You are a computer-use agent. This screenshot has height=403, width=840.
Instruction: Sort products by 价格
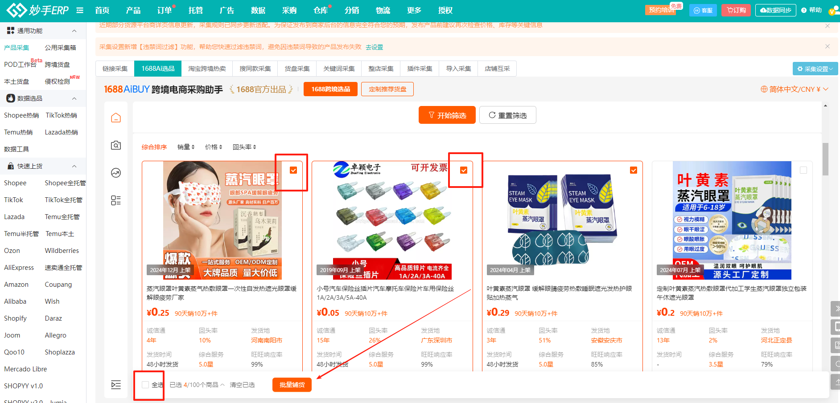(x=213, y=147)
